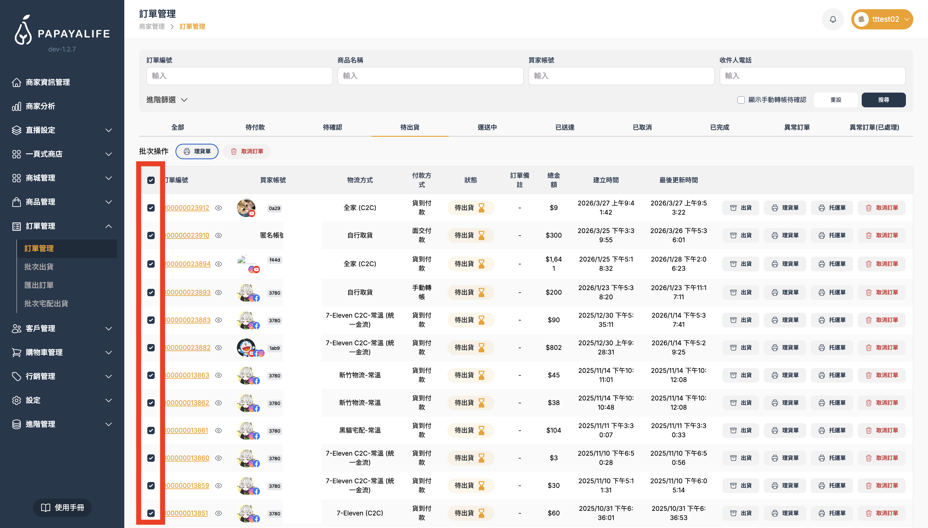Click the 出貨 icon on order 000000023912

pyautogui.click(x=740, y=208)
